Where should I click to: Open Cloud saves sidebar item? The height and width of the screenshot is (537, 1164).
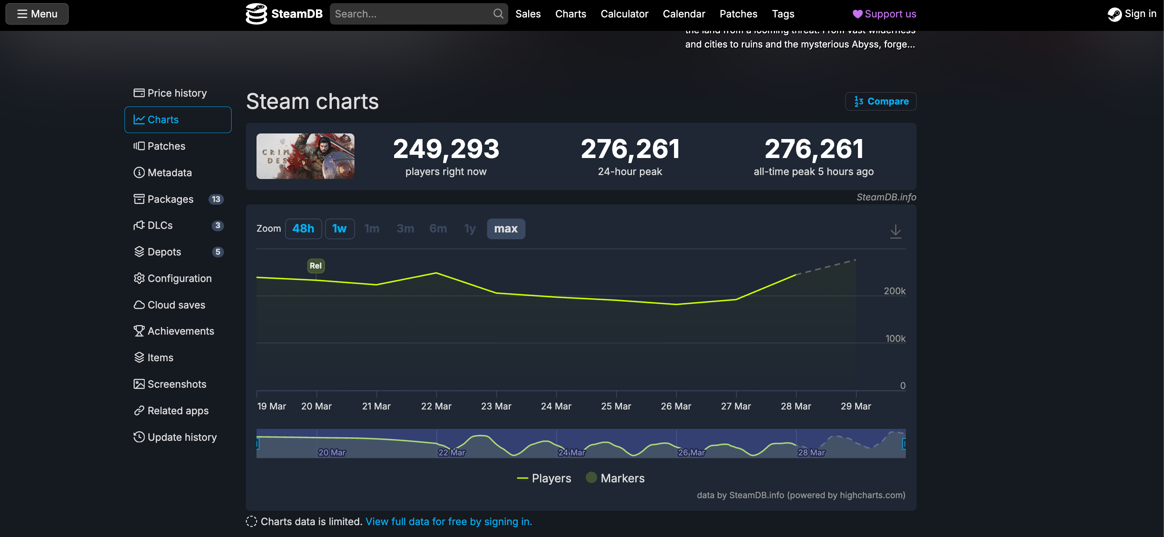pyautogui.click(x=176, y=305)
